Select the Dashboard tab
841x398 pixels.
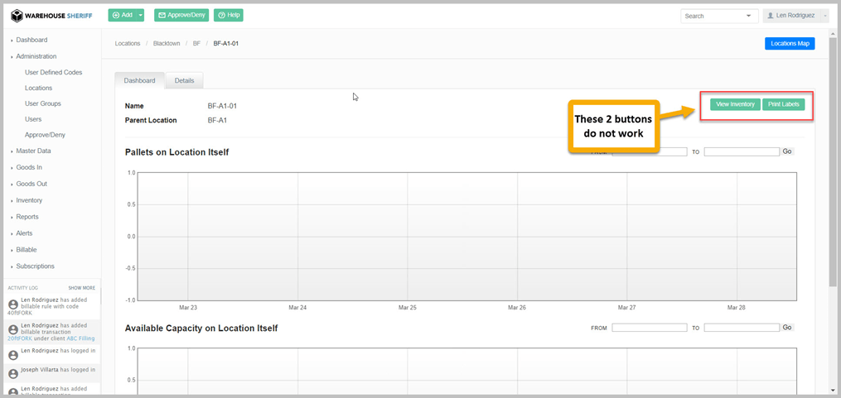139,80
